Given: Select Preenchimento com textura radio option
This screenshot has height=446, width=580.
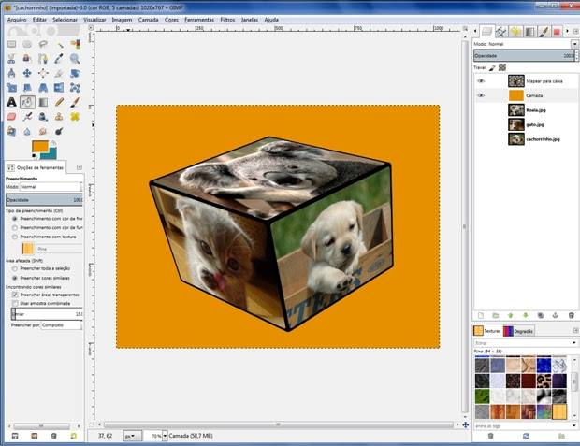Looking at the screenshot, I should [15, 237].
